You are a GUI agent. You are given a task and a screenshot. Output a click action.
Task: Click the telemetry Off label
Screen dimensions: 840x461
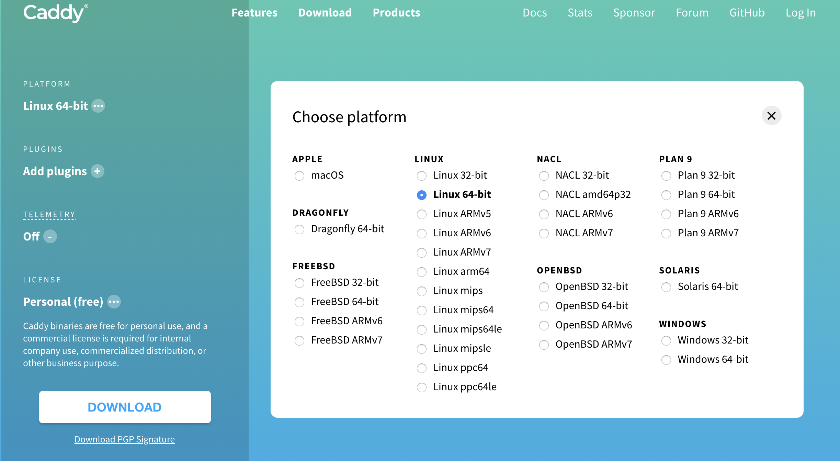pyautogui.click(x=31, y=236)
